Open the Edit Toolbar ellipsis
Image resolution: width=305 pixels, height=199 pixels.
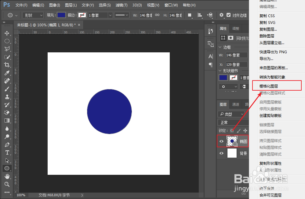pos(7,192)
